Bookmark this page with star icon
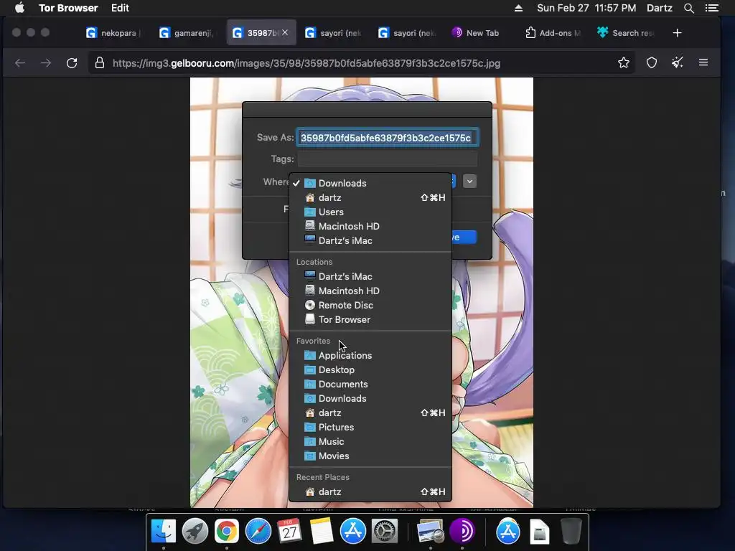 click(624, 63)
